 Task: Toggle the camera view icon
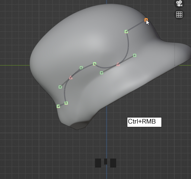pos(179,3)
